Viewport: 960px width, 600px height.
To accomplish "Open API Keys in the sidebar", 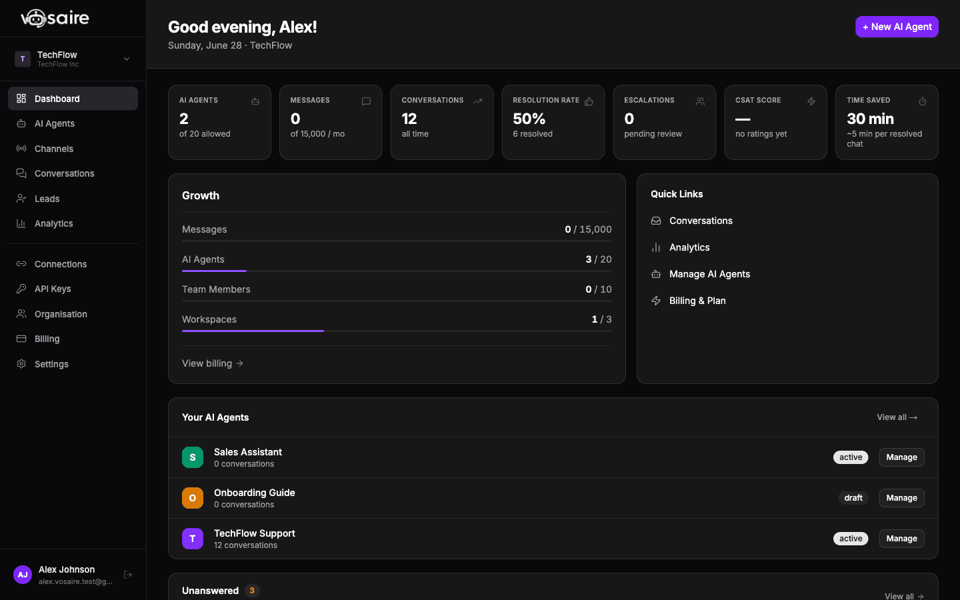I will pyautogui.click(x=73, y=289).
